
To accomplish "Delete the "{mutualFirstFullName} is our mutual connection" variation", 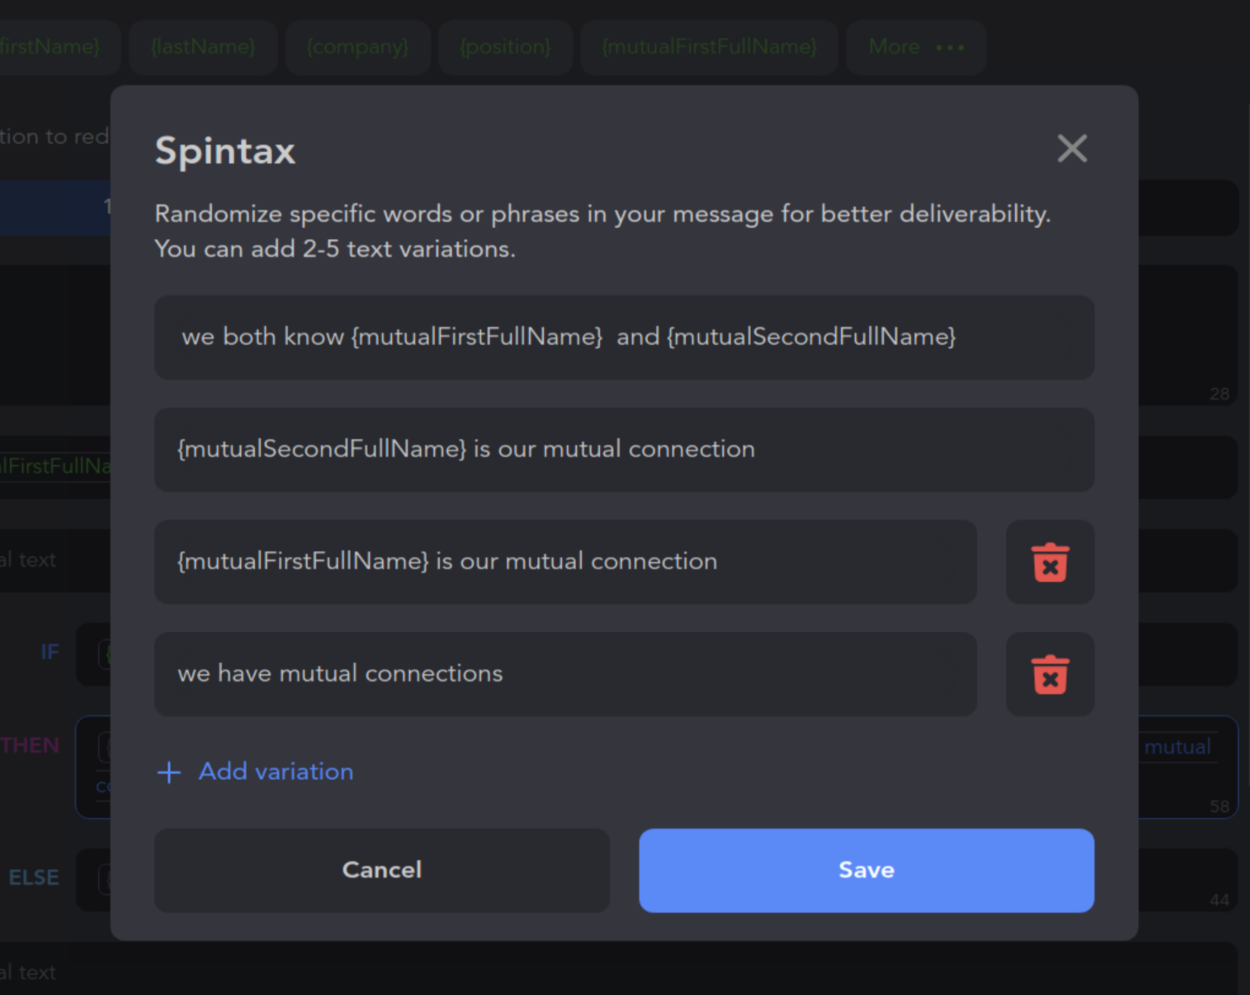I will pyautogui.click(x=1050, y=562).
